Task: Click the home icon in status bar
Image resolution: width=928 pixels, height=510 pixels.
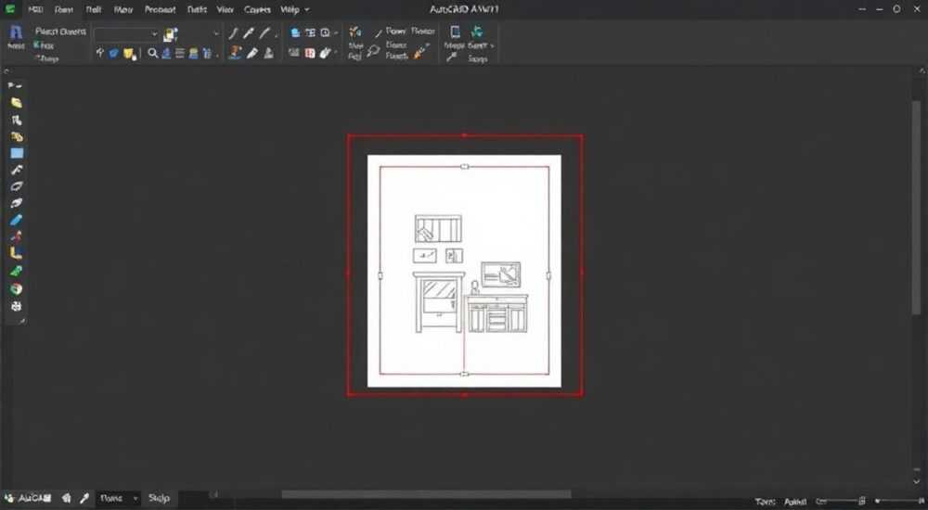Action: coord(66,498)
